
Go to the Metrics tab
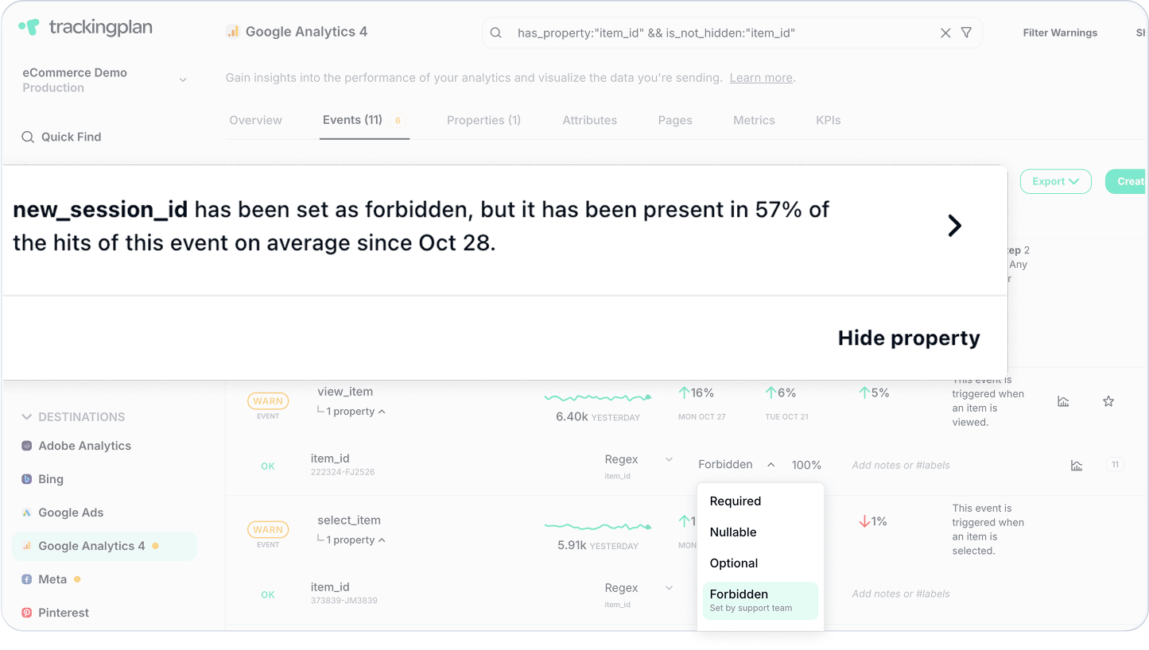click(754, 120)
